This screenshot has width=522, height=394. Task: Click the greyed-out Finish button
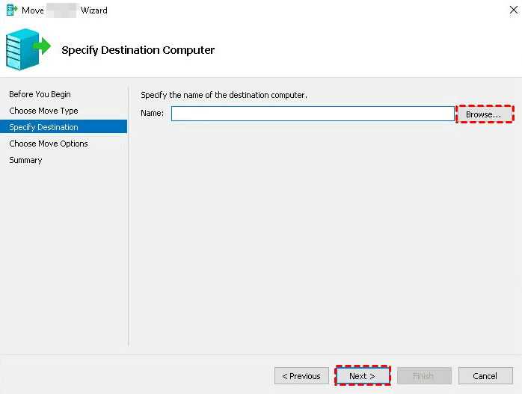pyautogui.click(x=424, y=375)
